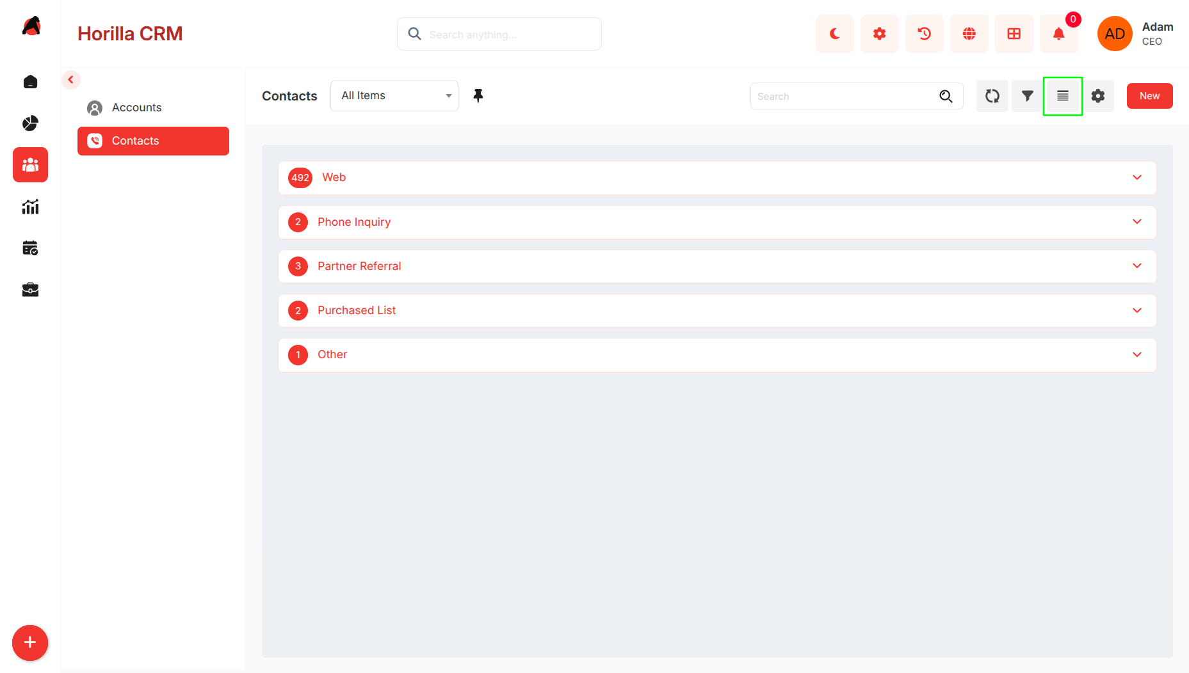Click the Phone Inquiry group label
Screen dimensions: 1189x673
354,222
